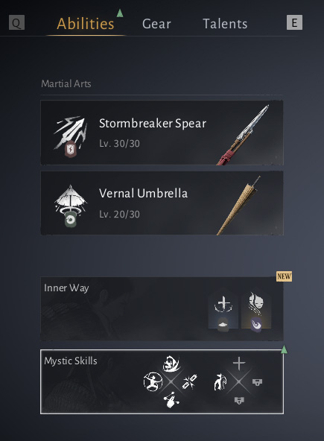This screenshot has width=324, height=441.
Task: Select the broken chain mystic skill icon
Action: pos(190,381)
